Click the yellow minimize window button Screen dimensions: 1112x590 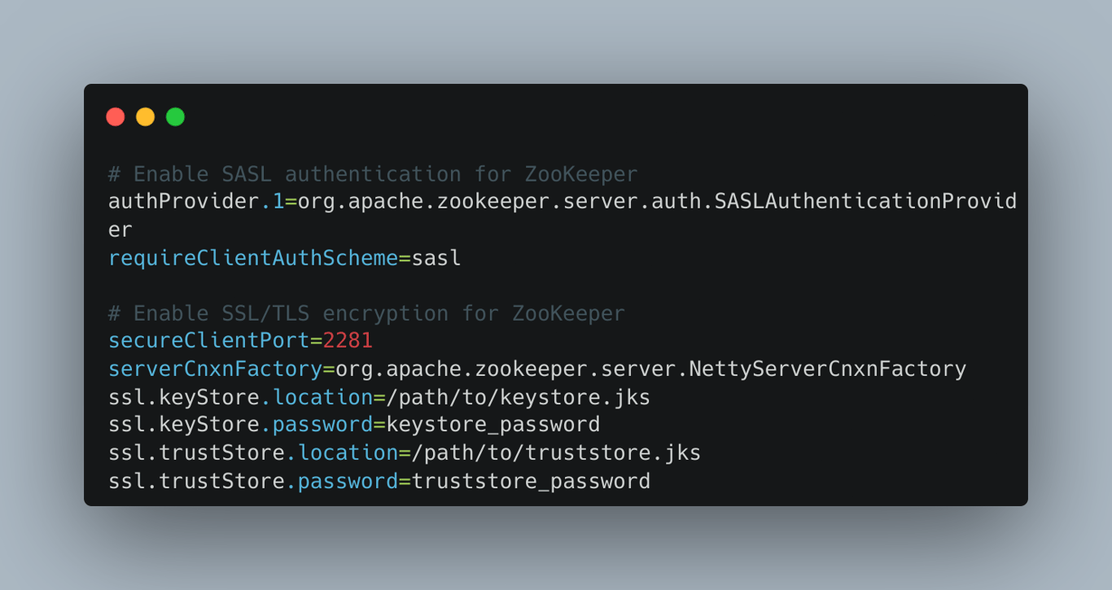(145, 116)
